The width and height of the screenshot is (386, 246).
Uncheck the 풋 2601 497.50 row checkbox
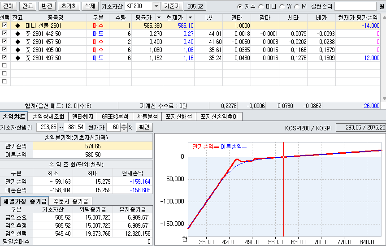pos(4,57)
